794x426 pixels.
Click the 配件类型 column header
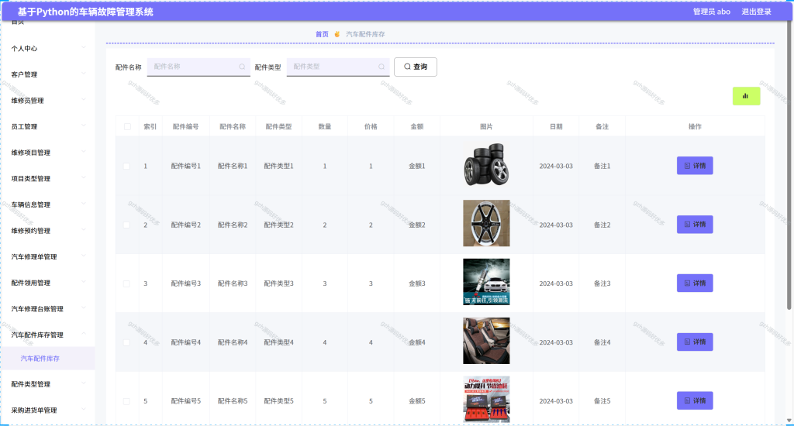tap(278, 126)
